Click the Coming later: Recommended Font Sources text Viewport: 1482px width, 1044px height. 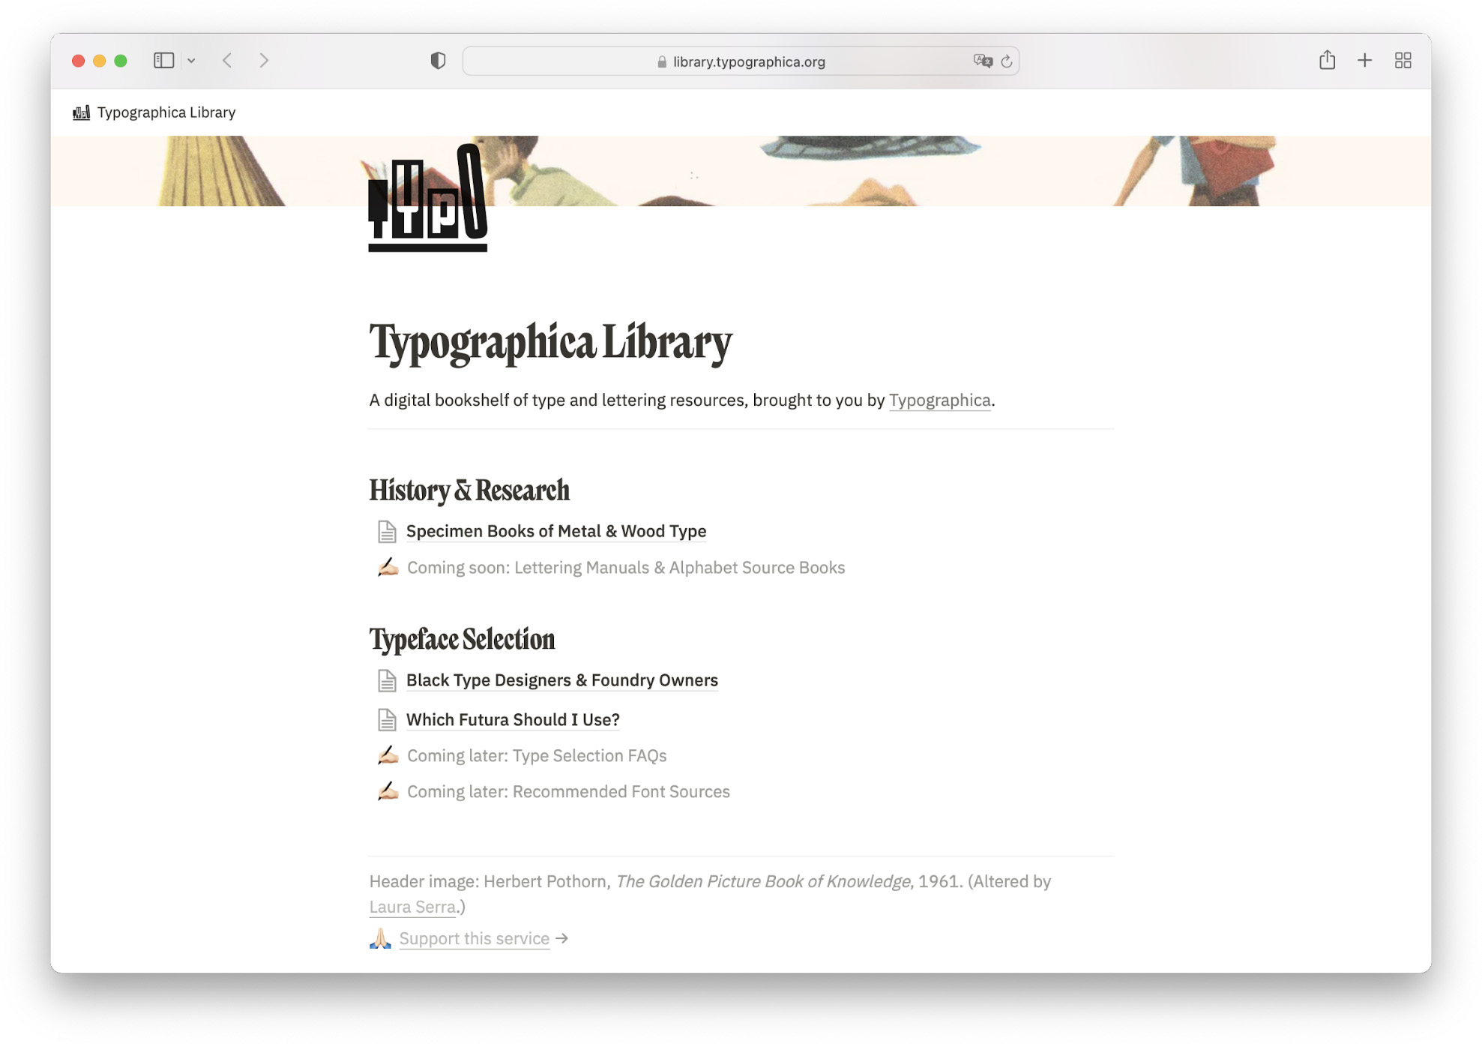[568, 792]
